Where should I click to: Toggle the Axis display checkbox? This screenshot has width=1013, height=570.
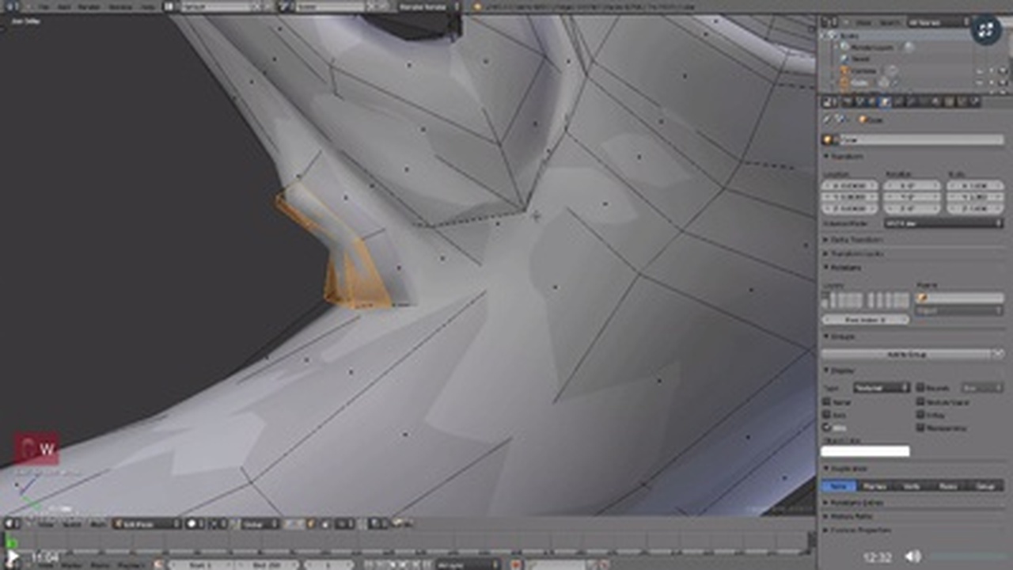pyautogui.click(x=827, y=414)
